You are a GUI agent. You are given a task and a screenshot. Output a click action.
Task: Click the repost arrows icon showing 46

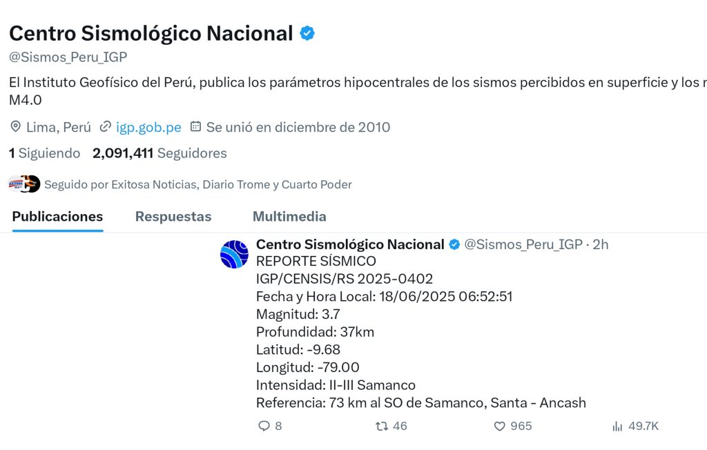click(x=382, y=426)
